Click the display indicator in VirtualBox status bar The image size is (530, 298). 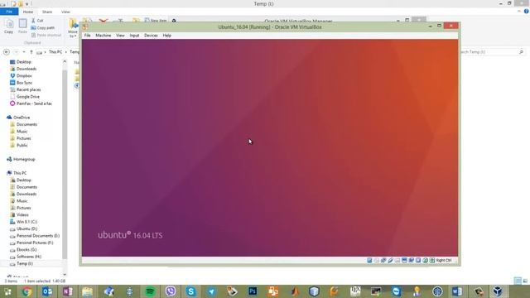[404, 260]
